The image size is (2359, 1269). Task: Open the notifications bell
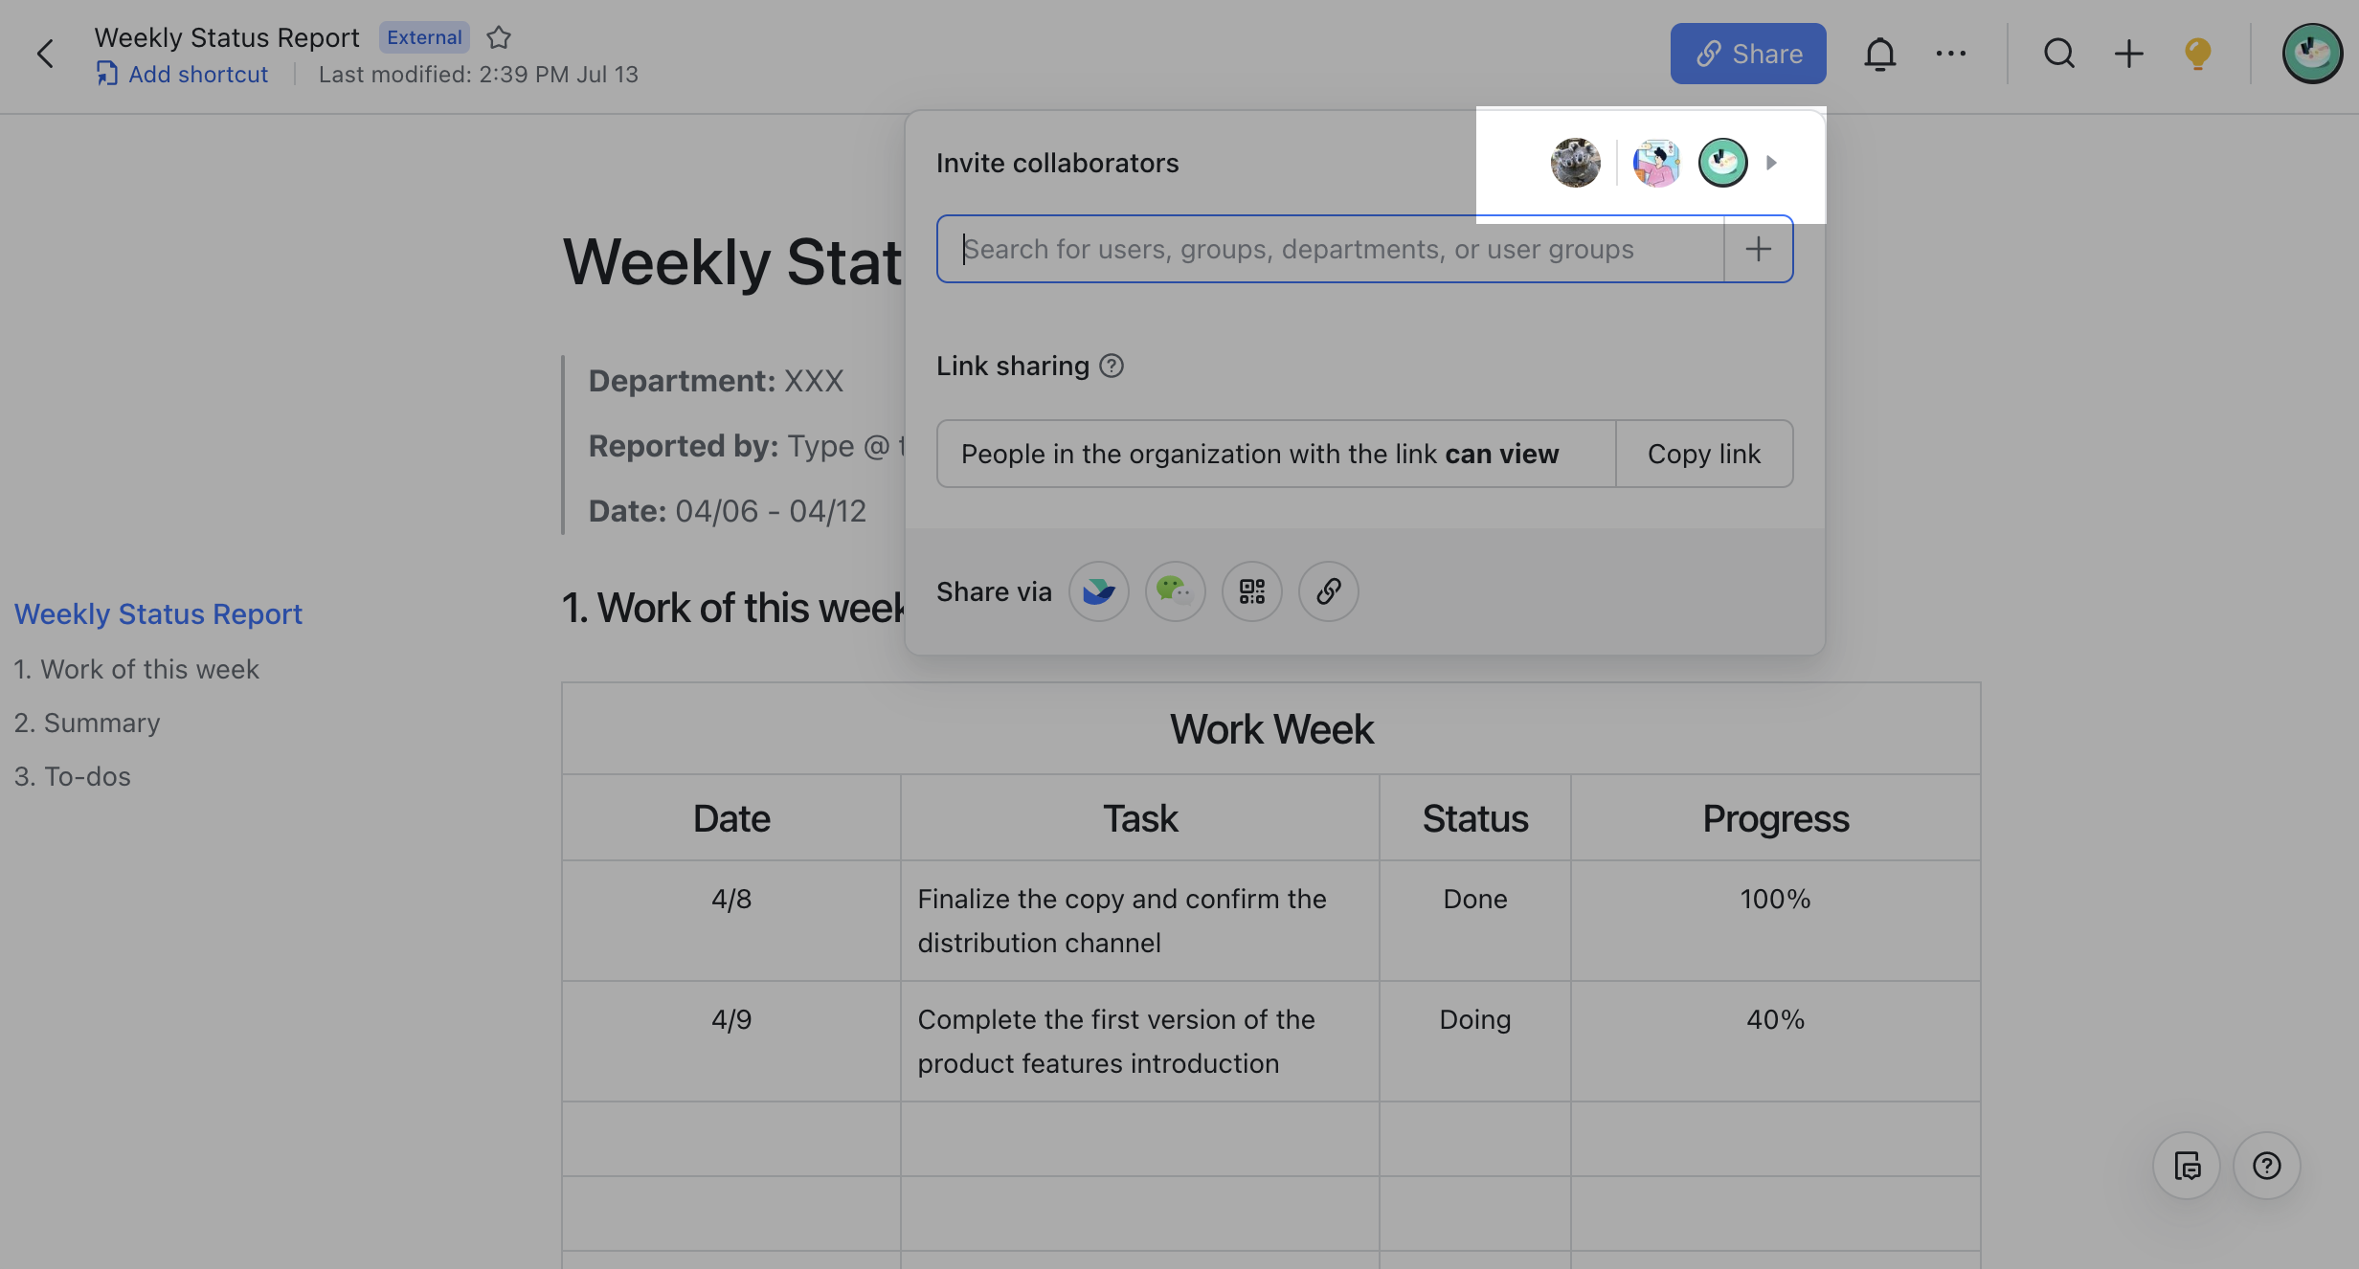(x=1879, y=54)
